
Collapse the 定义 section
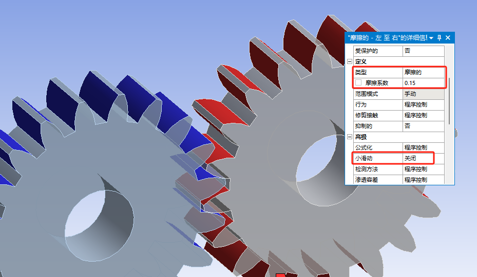350,61
